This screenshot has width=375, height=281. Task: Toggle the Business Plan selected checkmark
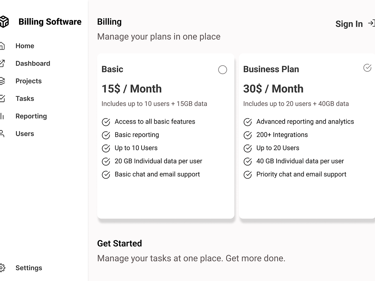click(367, 67)
